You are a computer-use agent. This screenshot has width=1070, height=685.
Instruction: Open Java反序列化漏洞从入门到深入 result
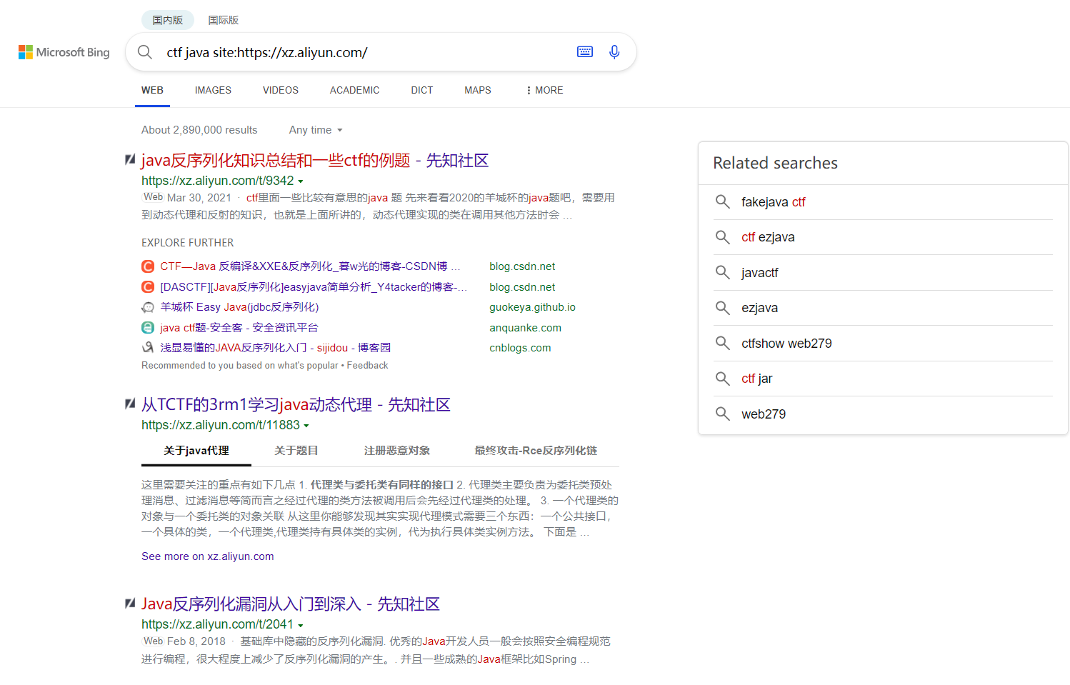click(x=290, y=604)
